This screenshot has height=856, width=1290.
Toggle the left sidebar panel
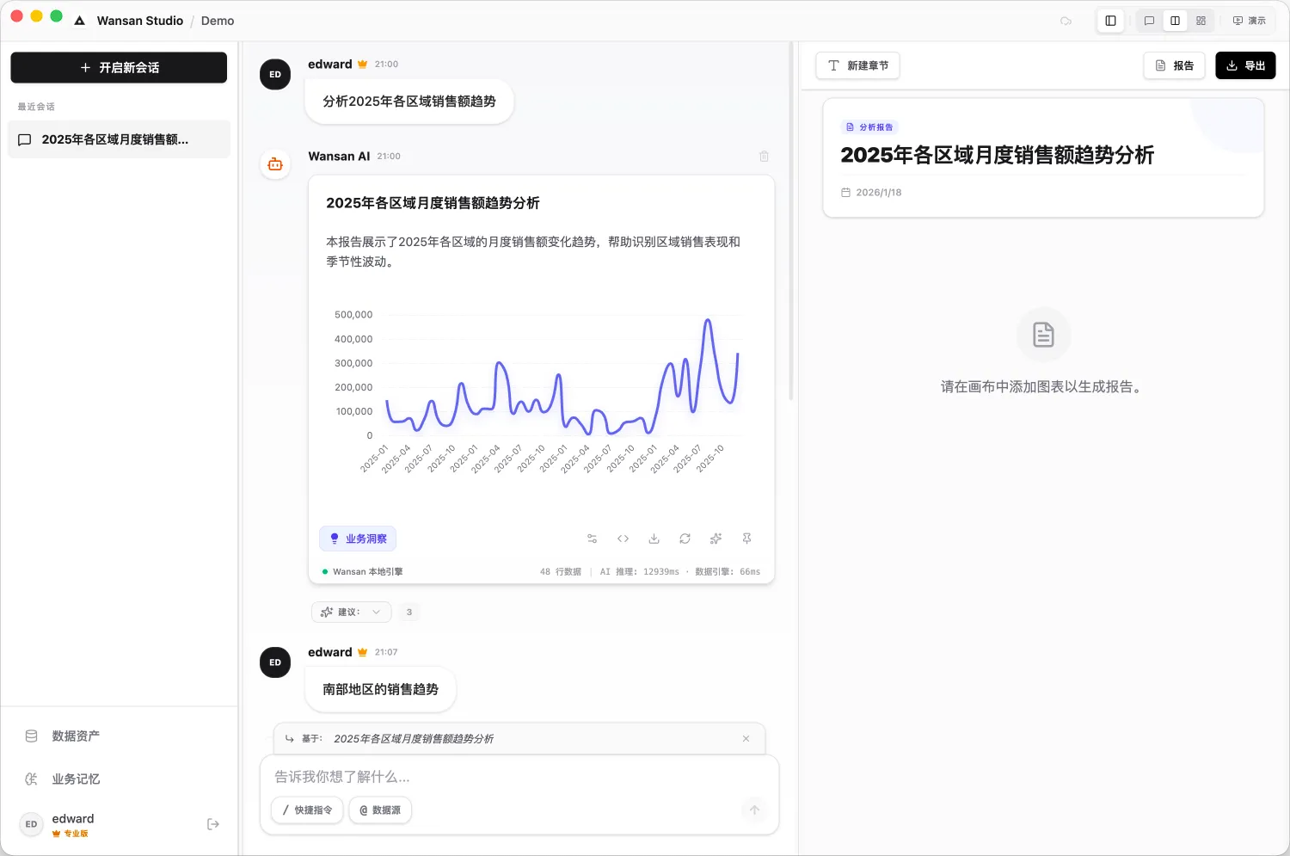[1110, 20]
